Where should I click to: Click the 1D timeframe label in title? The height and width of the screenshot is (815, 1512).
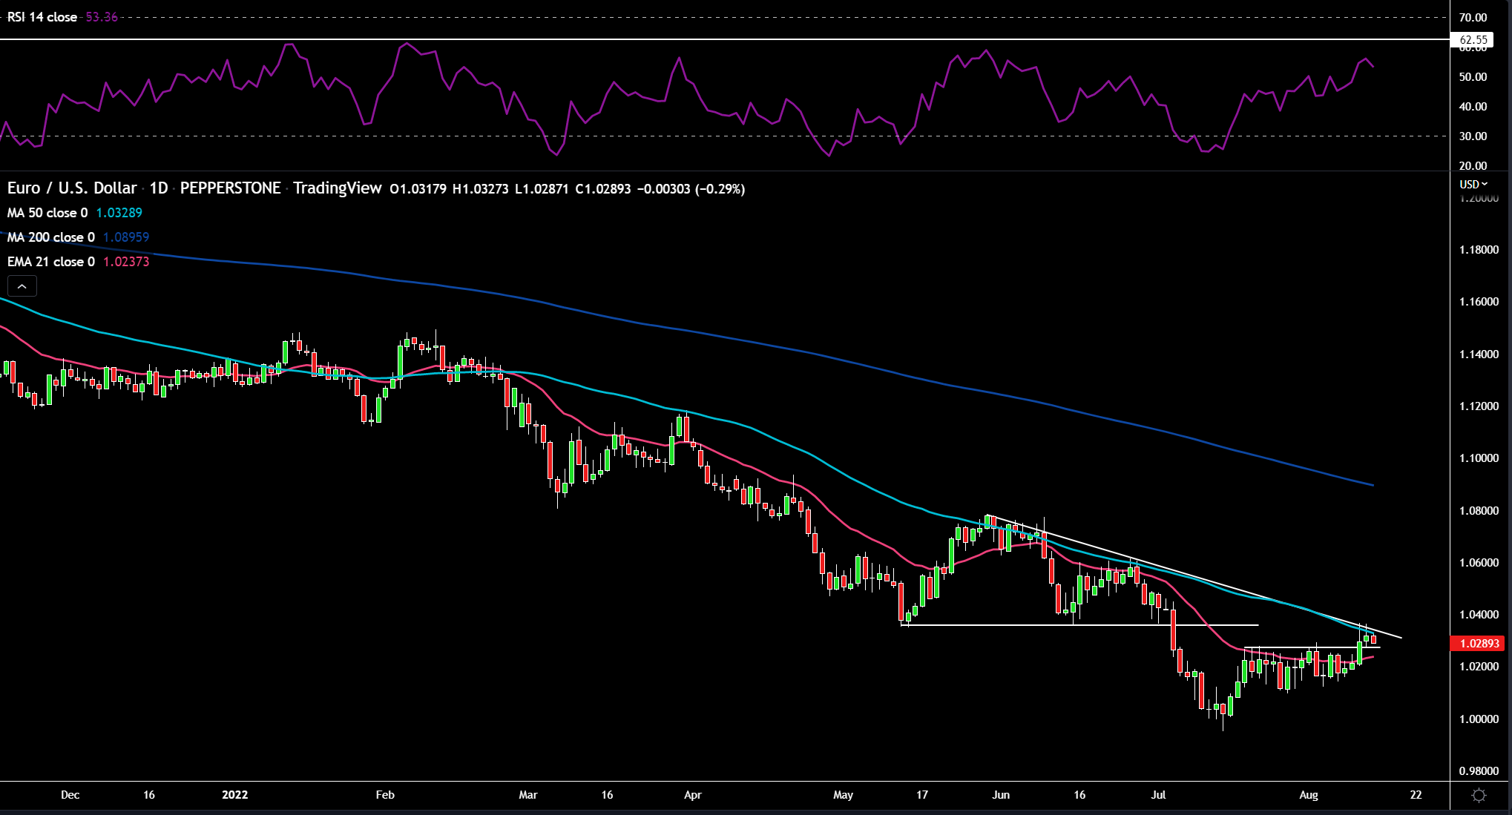click(159, 188)
